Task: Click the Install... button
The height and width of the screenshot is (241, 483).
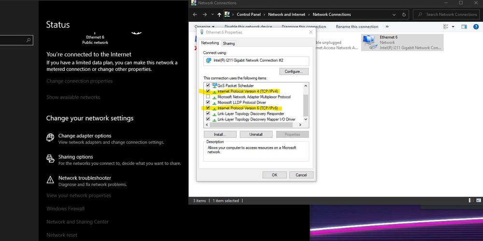Action: pos(220,134)
